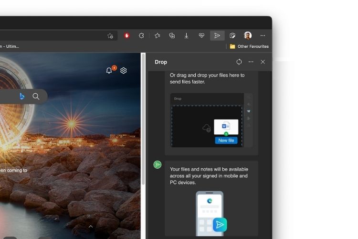358x239 pixels.
Task: Click the green Drop message avatar
Action: click(158, 164)
